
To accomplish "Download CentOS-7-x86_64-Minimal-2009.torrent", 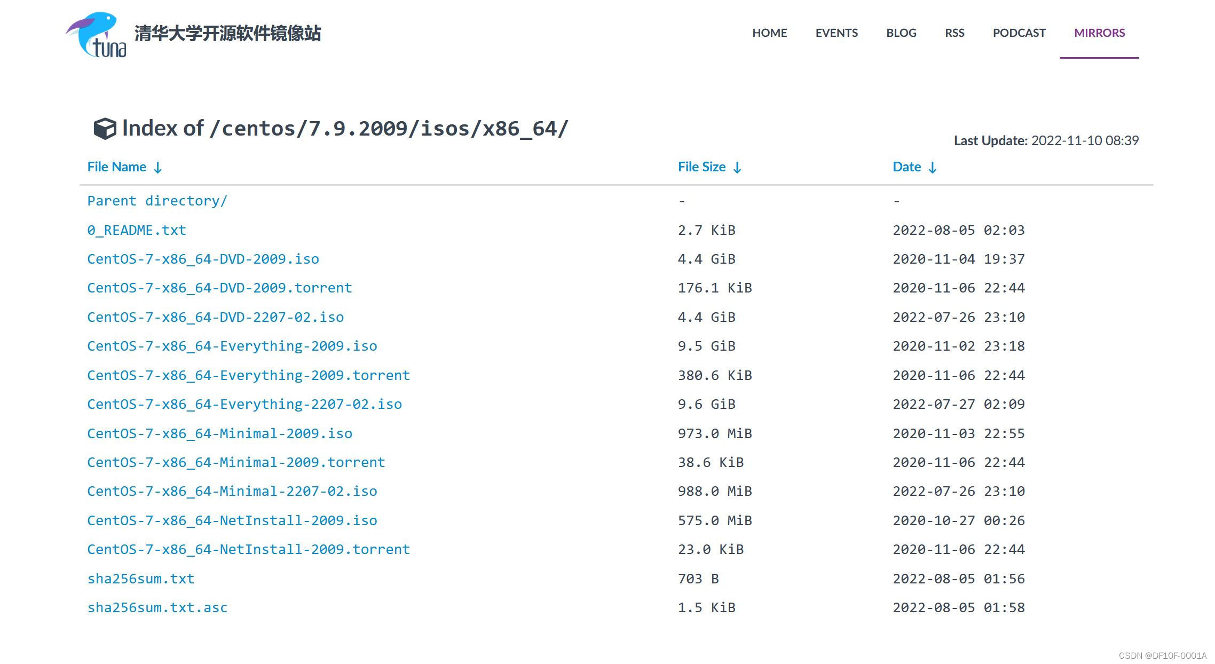I will coord(236,462).
